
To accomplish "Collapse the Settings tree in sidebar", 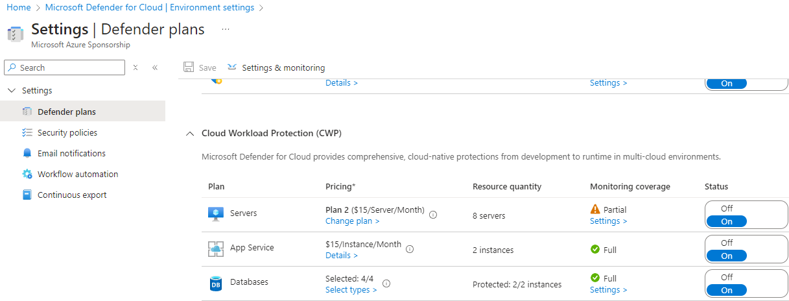I will (12, 91).
